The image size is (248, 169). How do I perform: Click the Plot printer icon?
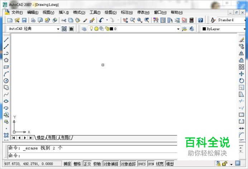pyautogui.click(x=33, y=20)
